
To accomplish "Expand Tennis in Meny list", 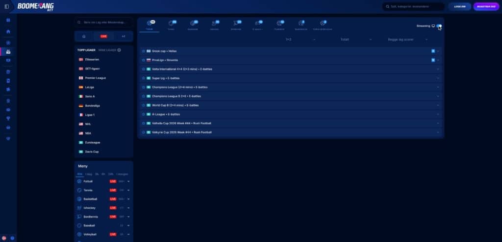I will pos(128,190).
